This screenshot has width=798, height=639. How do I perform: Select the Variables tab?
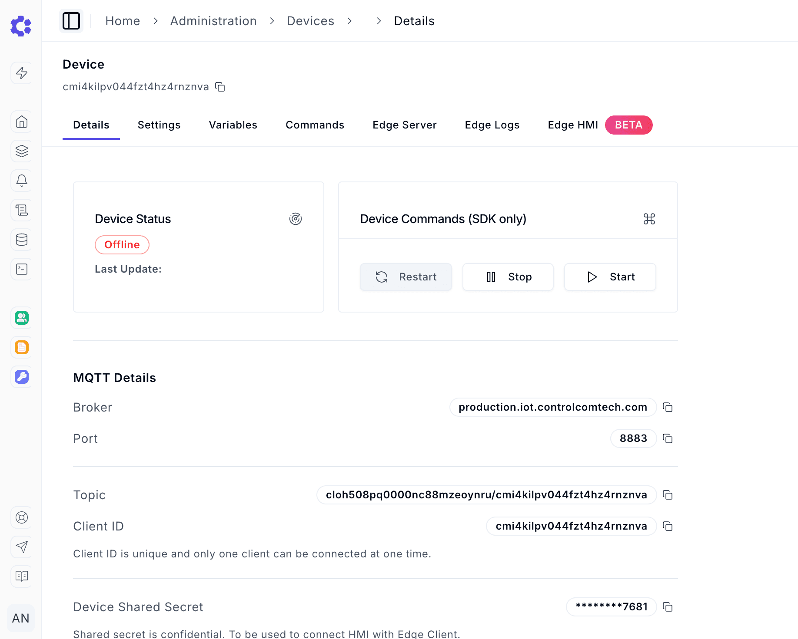(x=233, y=125)
